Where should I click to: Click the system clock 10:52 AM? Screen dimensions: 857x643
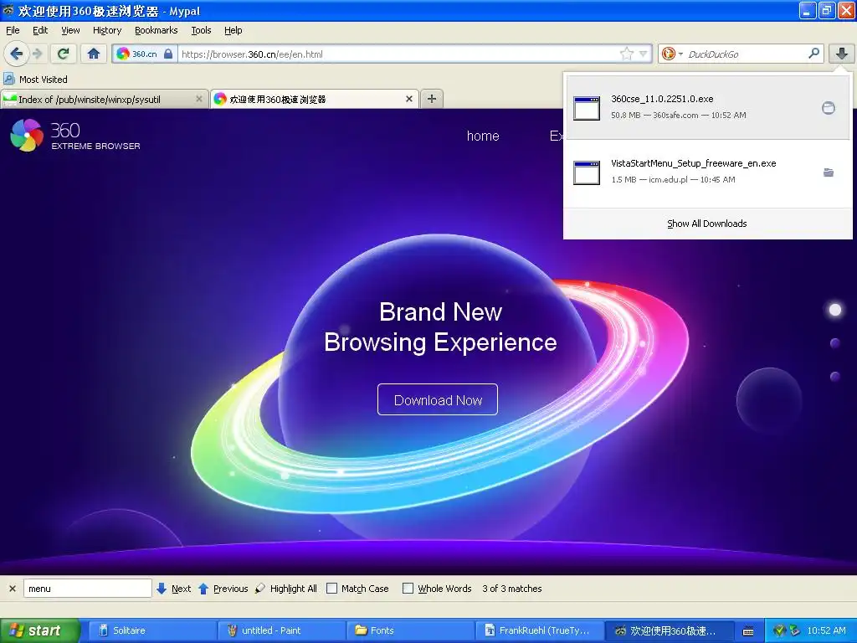click(826, 630)
